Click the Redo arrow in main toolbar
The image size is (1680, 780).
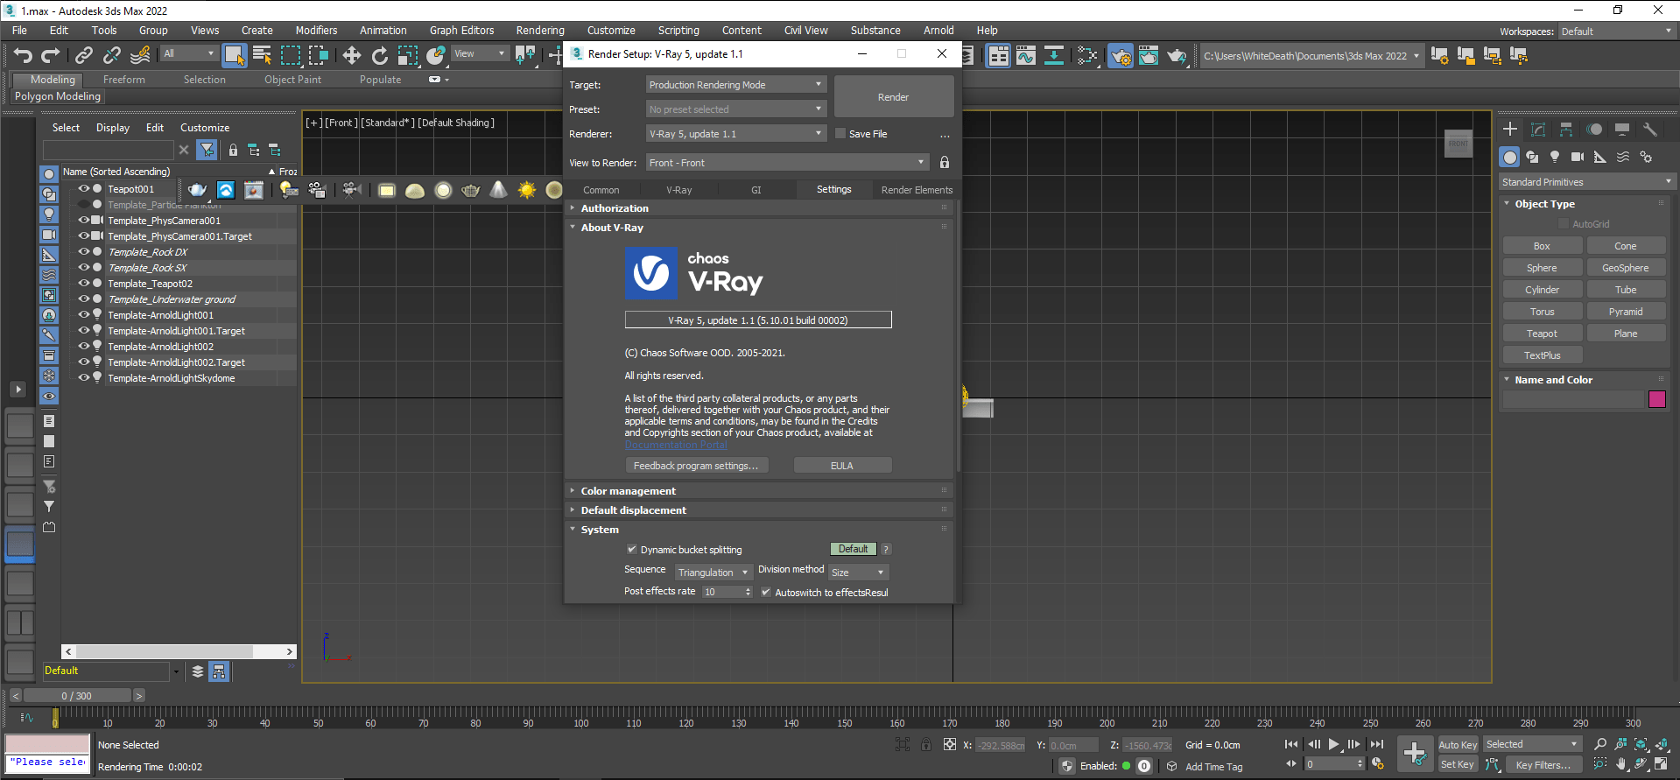[51, 55]
